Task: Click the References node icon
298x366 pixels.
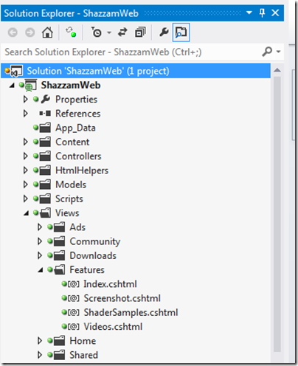Action: 45,114
